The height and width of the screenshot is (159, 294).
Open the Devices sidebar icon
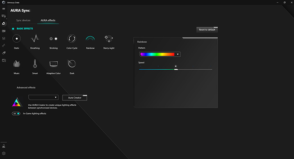pos(4,16)
